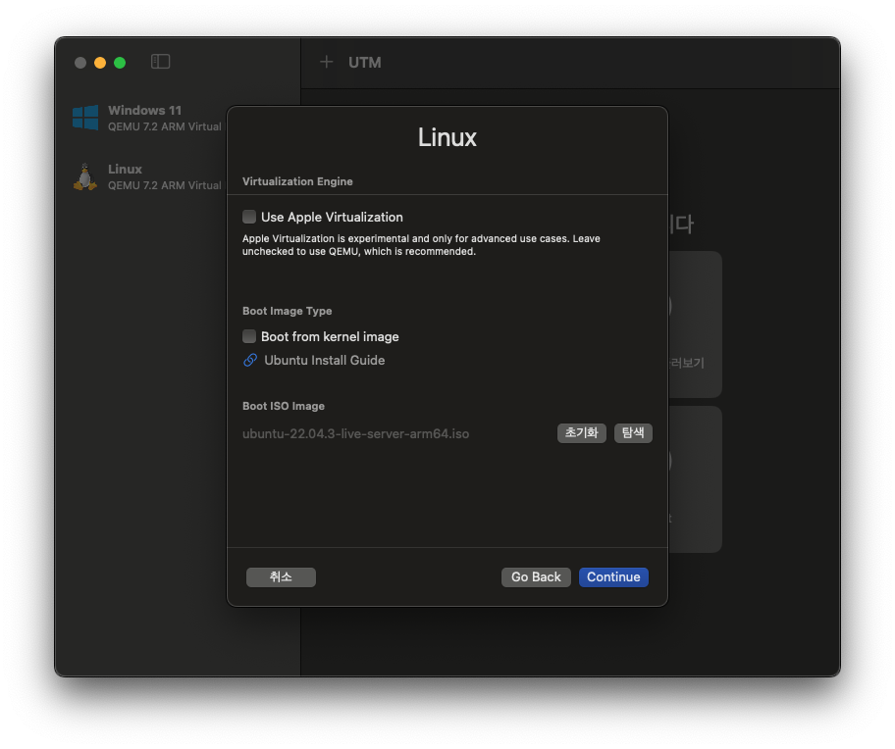The image size is (895, 749).
Task: Select the Linux penguin icon
Action: click(85, 176)
